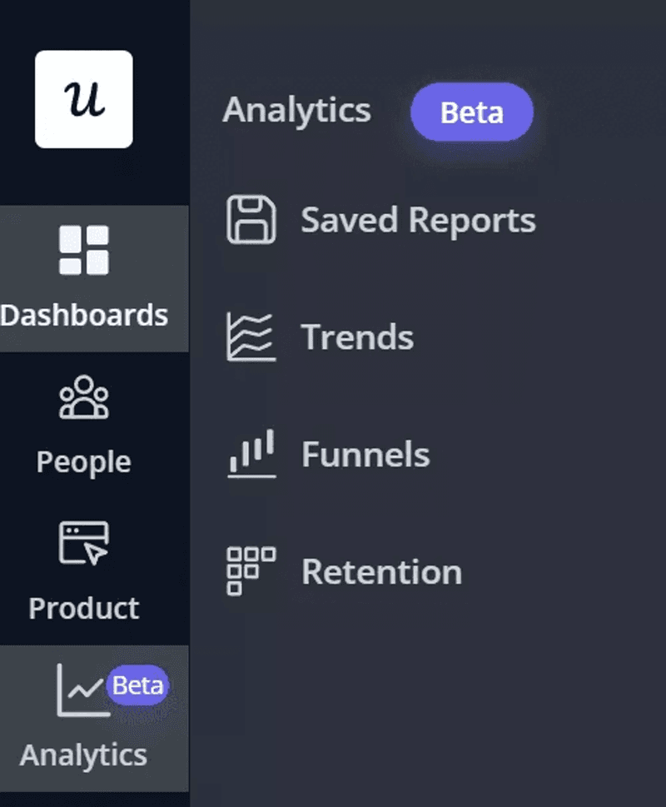The width and height of the screenshot is (666, 807).
Task: Select the Dashboards grid icon in the sidebar
Action: [82, 247]
